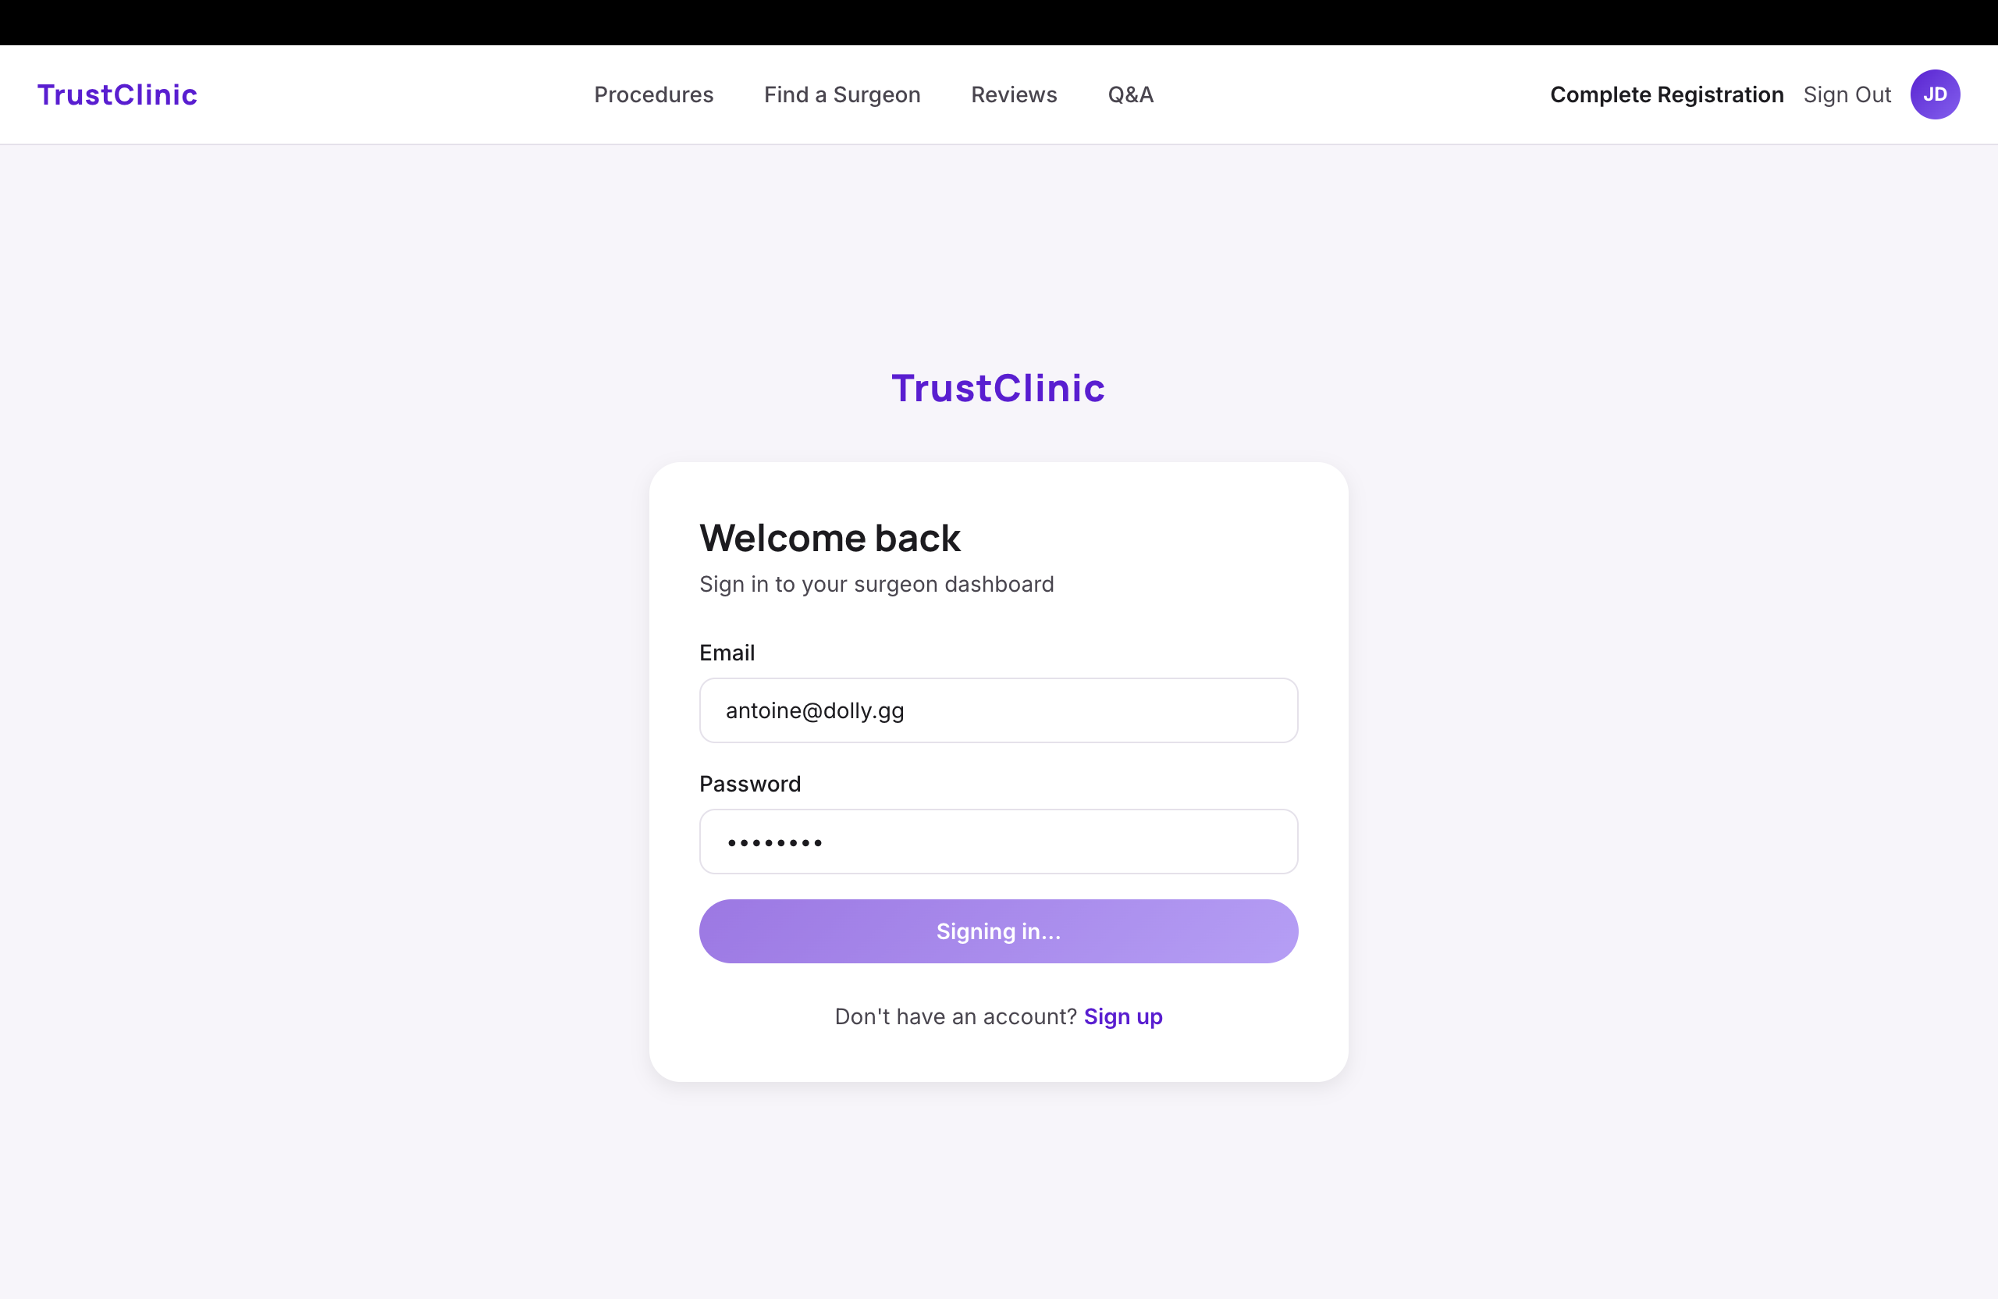This screenshot has height=1299, width=1998.
Task: Select the Reviews nav item
Action: pos(1013,95)
